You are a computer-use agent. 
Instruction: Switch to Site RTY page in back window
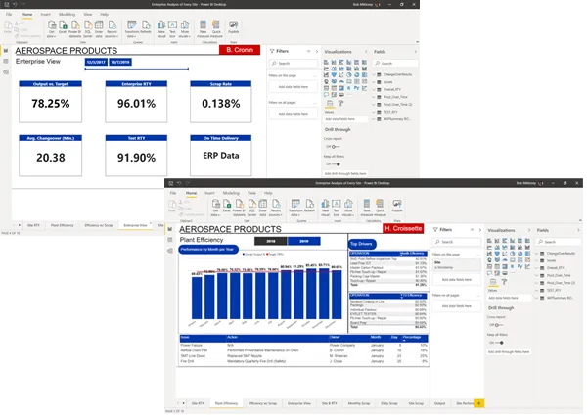tap(33, 225)
